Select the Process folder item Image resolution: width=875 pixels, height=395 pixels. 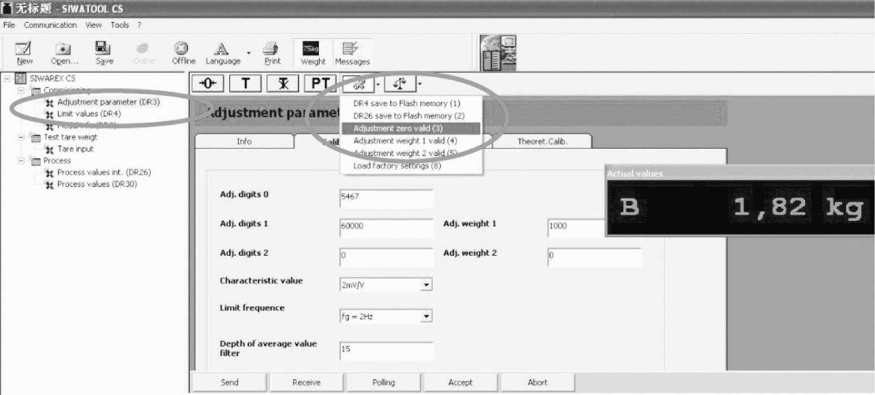coord(58,161)
